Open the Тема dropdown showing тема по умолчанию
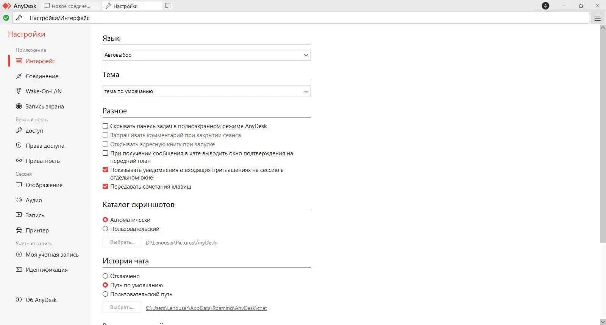The image size is (606, 325). click(207, 91)
